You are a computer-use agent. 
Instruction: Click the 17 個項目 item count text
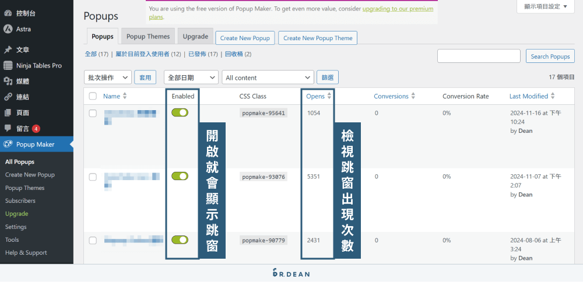(x=561, y=77)
